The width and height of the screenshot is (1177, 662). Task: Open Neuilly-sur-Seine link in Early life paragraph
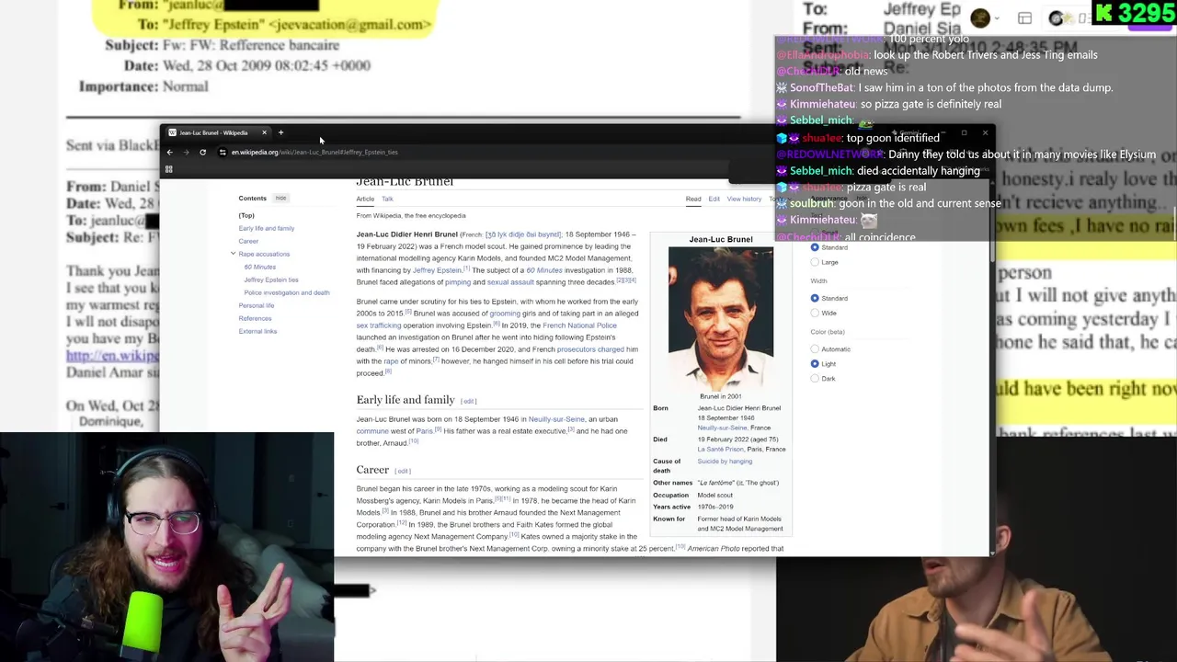coord(556,419)
